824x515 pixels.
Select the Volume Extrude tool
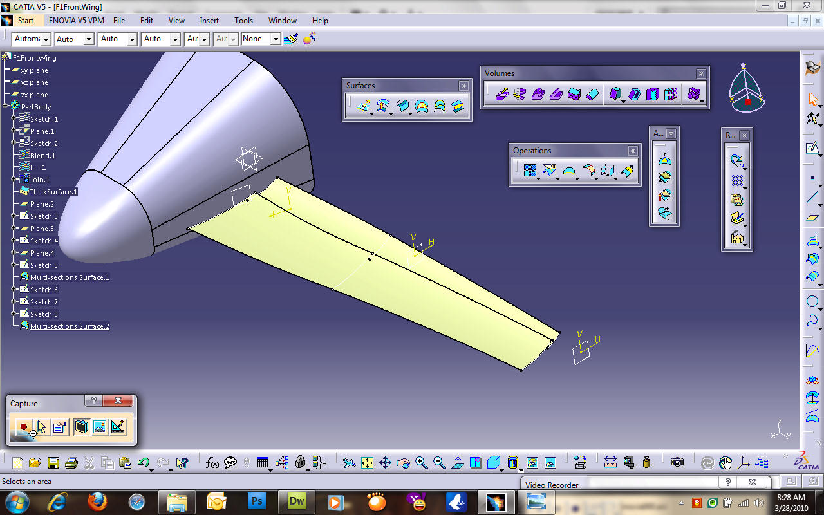pos(501,94)
